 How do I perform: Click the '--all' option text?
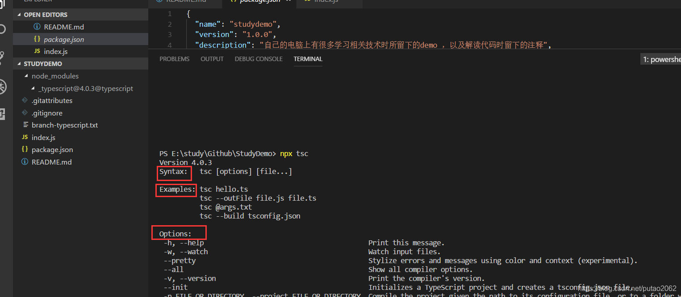pyautogui.click(x=173, y=270)
